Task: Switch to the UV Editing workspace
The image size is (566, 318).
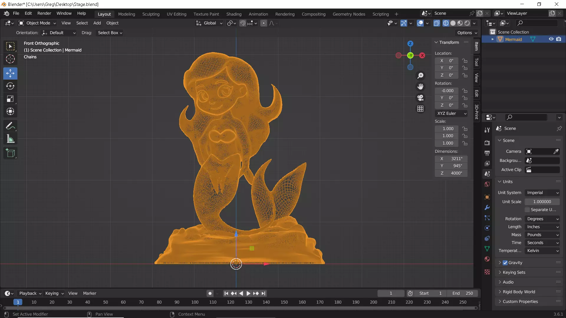Action: (177, 14)
